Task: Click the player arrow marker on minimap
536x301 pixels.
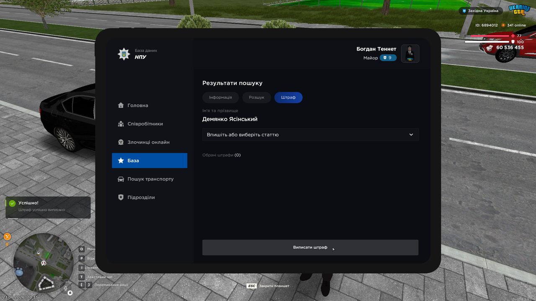Action: coord(44,263)
